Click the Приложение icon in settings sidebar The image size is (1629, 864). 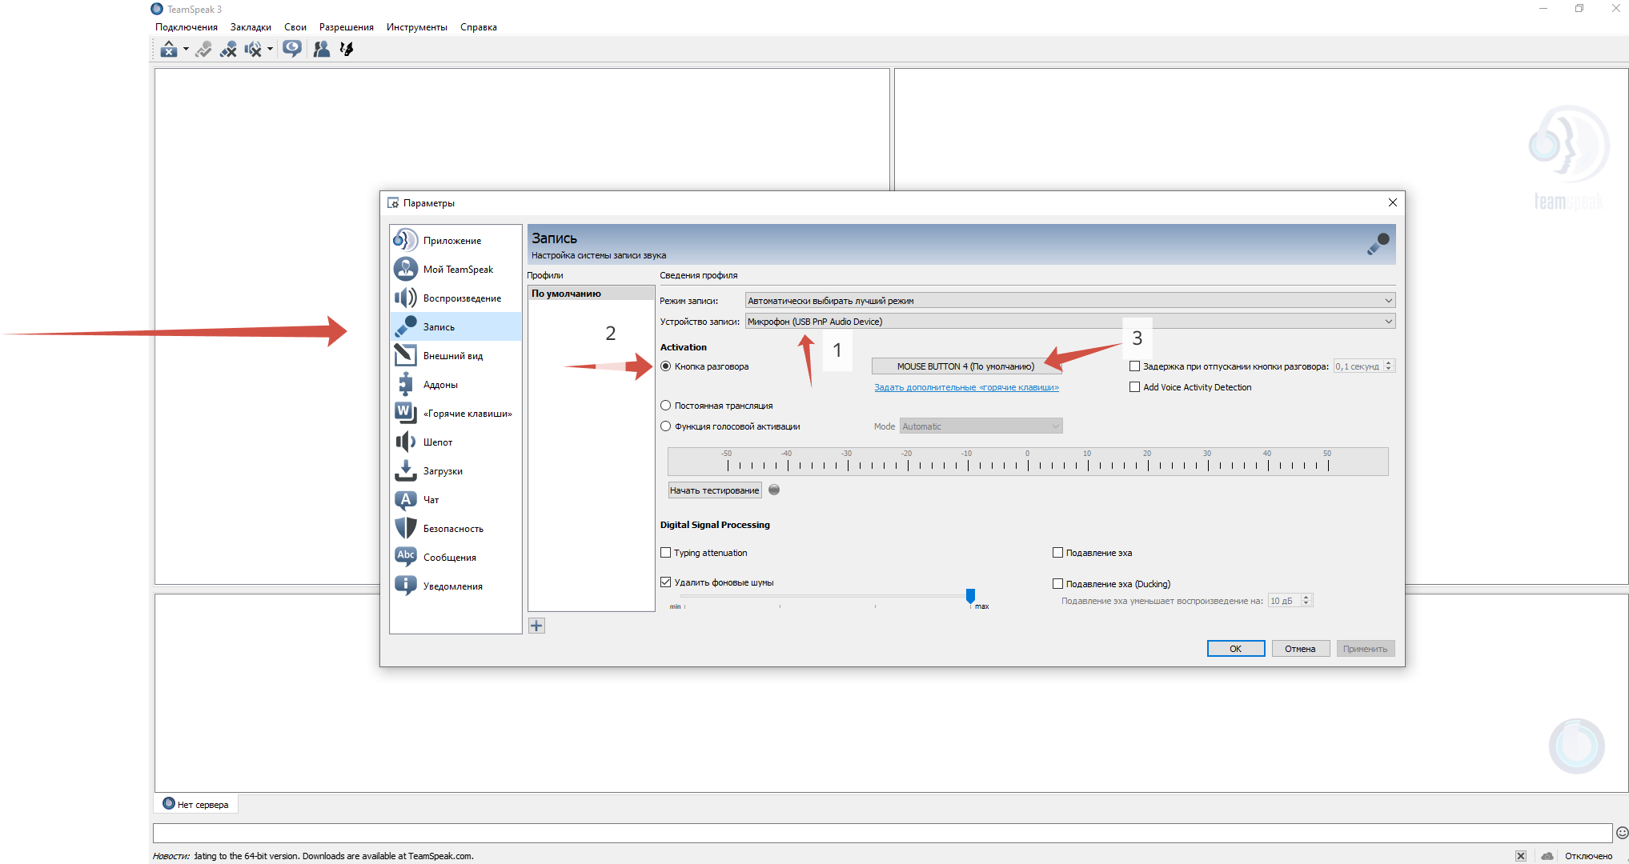406,240
